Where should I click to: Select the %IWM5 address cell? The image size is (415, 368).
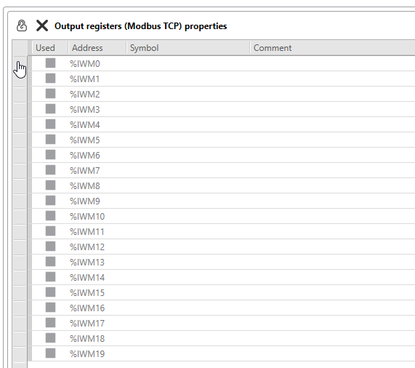pos(97,140)
